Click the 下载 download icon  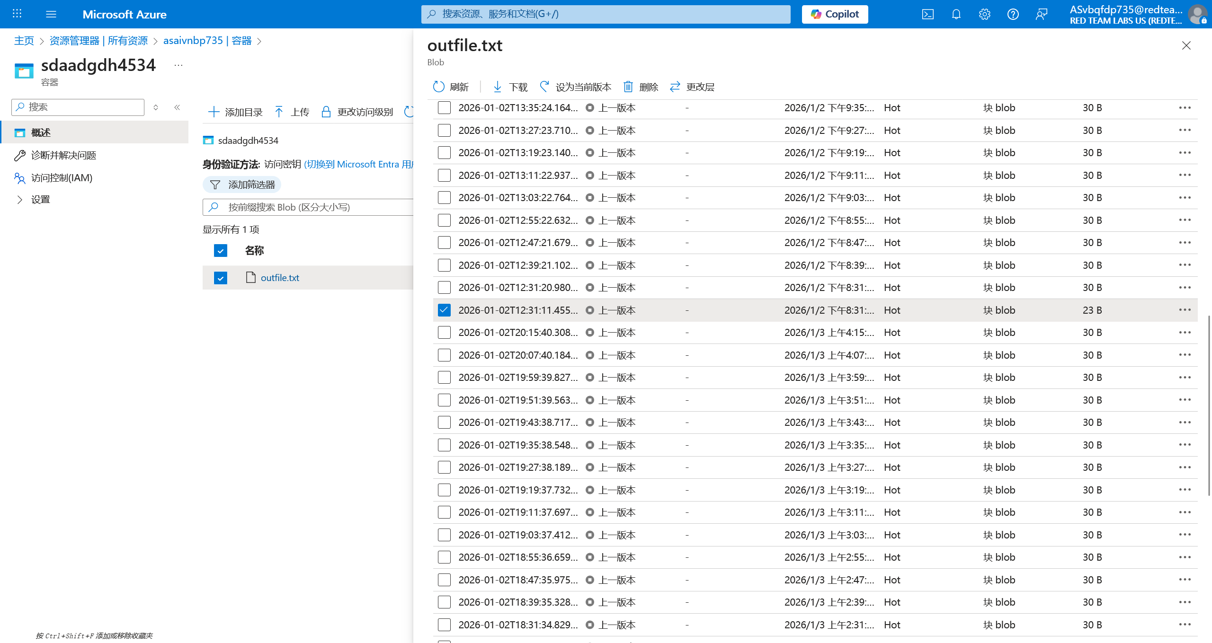point(497,87)
